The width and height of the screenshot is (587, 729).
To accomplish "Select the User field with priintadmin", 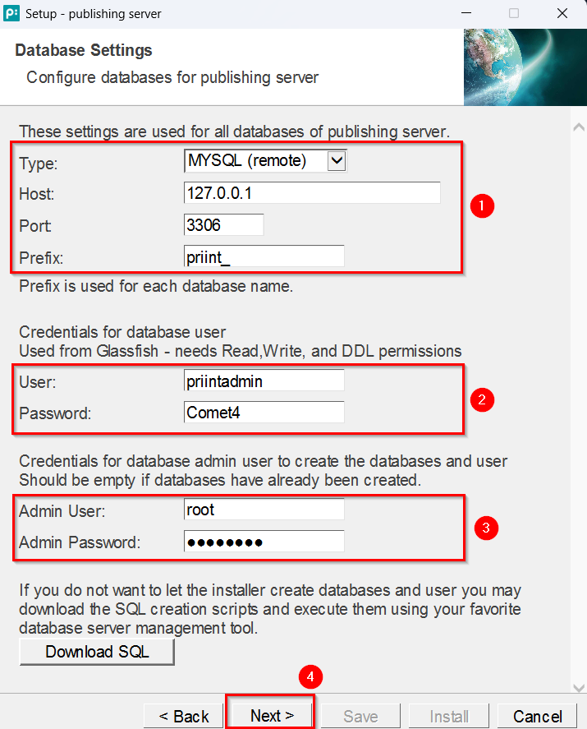I will 264,381.
